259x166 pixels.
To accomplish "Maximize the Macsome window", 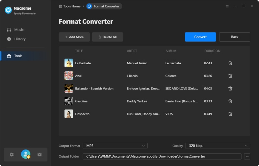I will point(244,6).
